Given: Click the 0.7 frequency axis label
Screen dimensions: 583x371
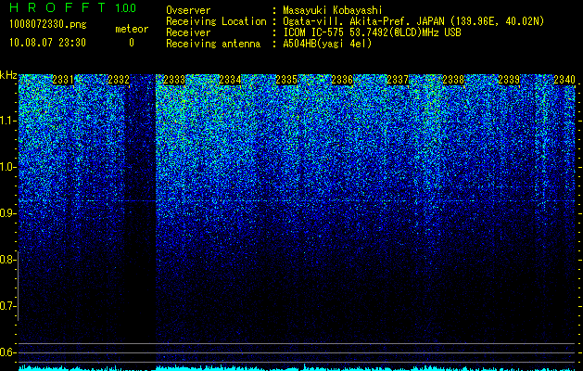Looking at the screenshot, I should click(8, 306).
